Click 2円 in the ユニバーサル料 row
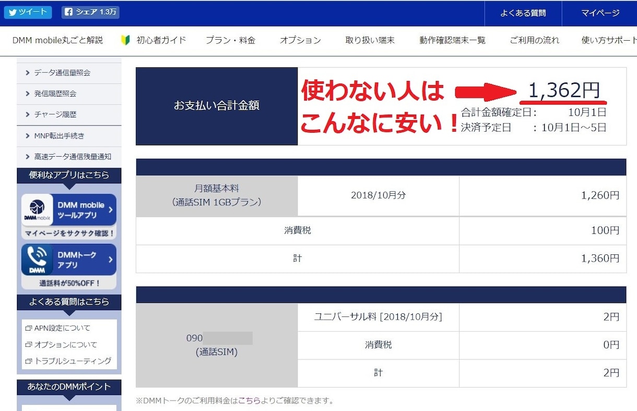Image resolution: width=637 pixels, height=411 pixels. 543,317
